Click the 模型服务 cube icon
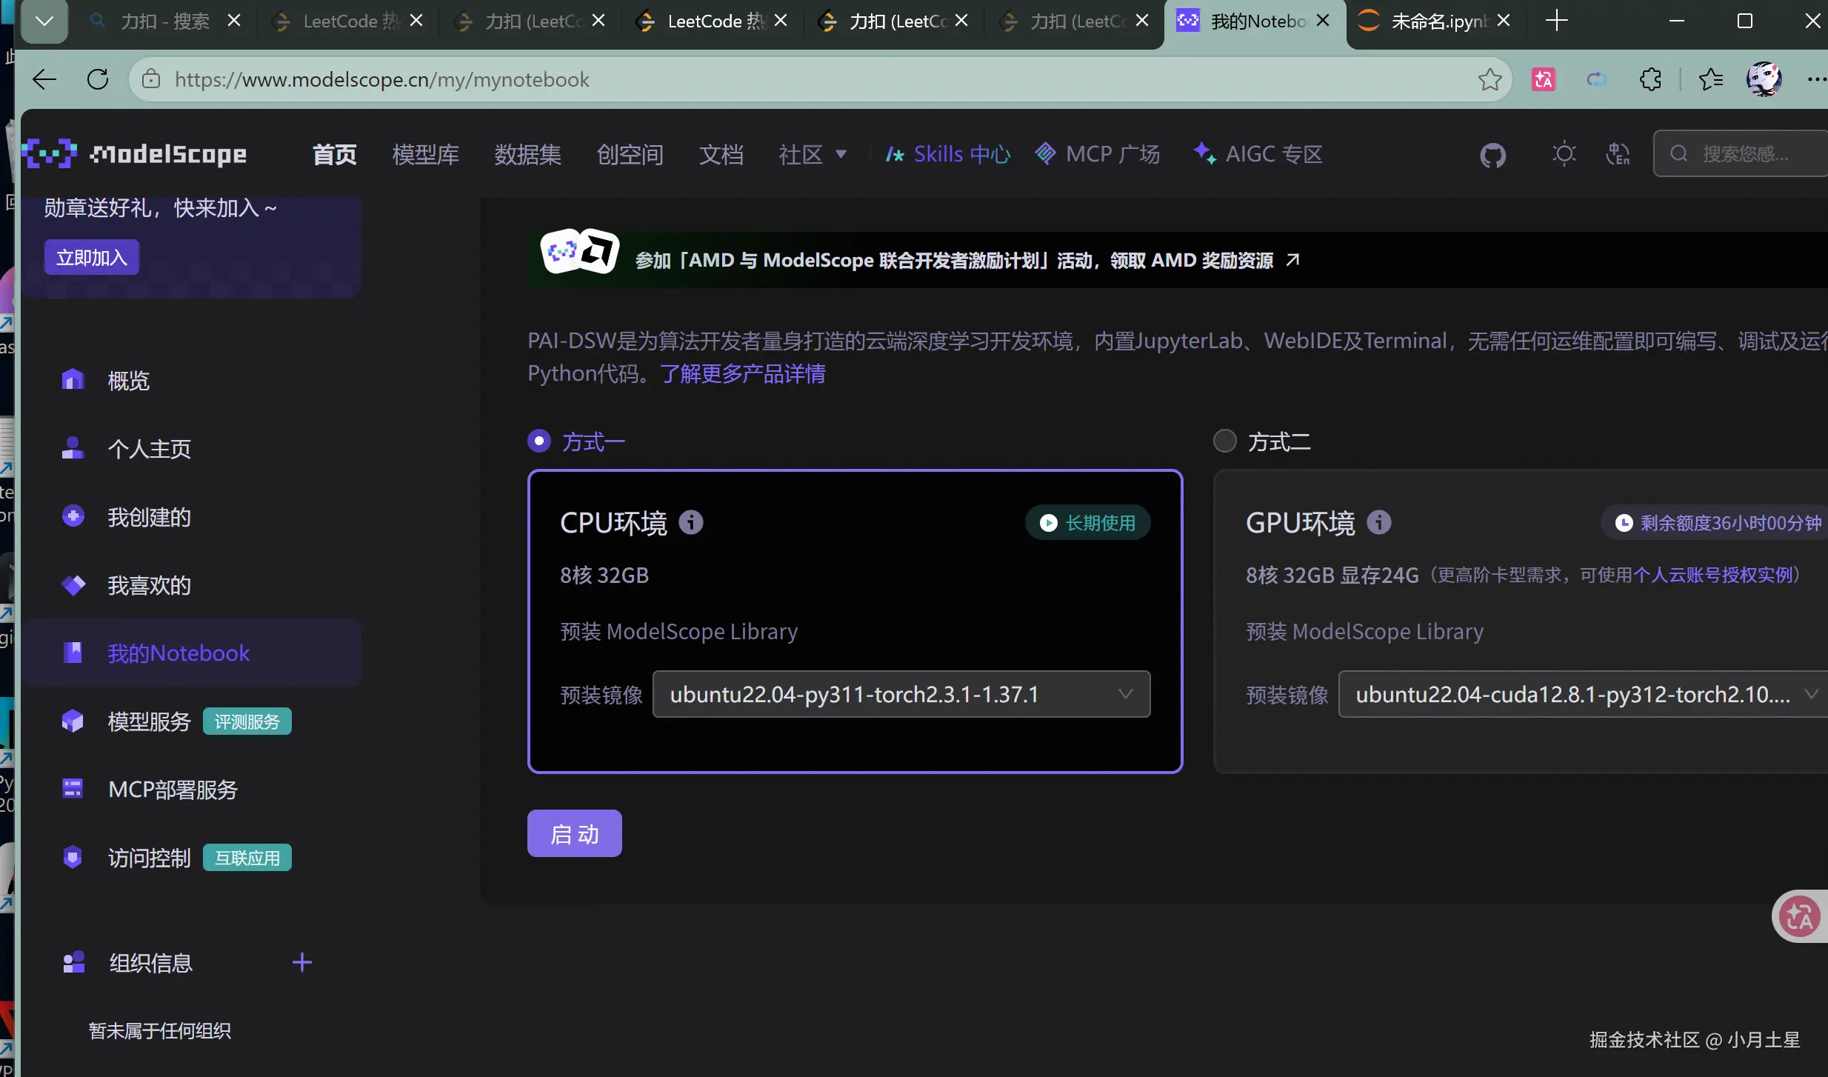The image size is (1828, 1077). click(x=73, y=721)
